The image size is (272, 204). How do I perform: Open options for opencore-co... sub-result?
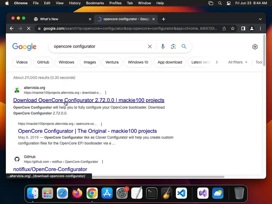pos(101,124)
